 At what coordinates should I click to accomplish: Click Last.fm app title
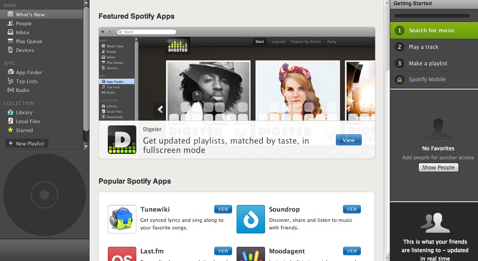tap(152, 251)
